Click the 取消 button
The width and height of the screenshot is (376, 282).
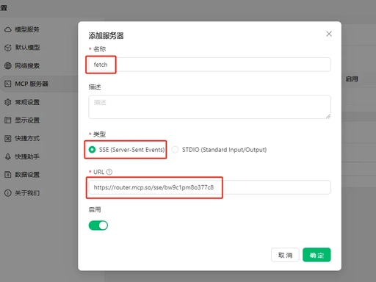[x=285, y=255]
